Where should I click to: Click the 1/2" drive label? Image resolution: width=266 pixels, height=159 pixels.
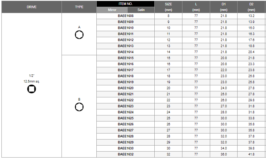[32, 76]
